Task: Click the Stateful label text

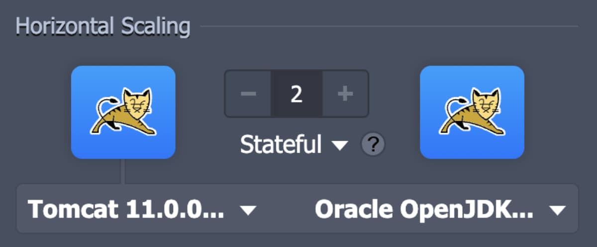Action: pyautogui.click(x=281, y=145)
